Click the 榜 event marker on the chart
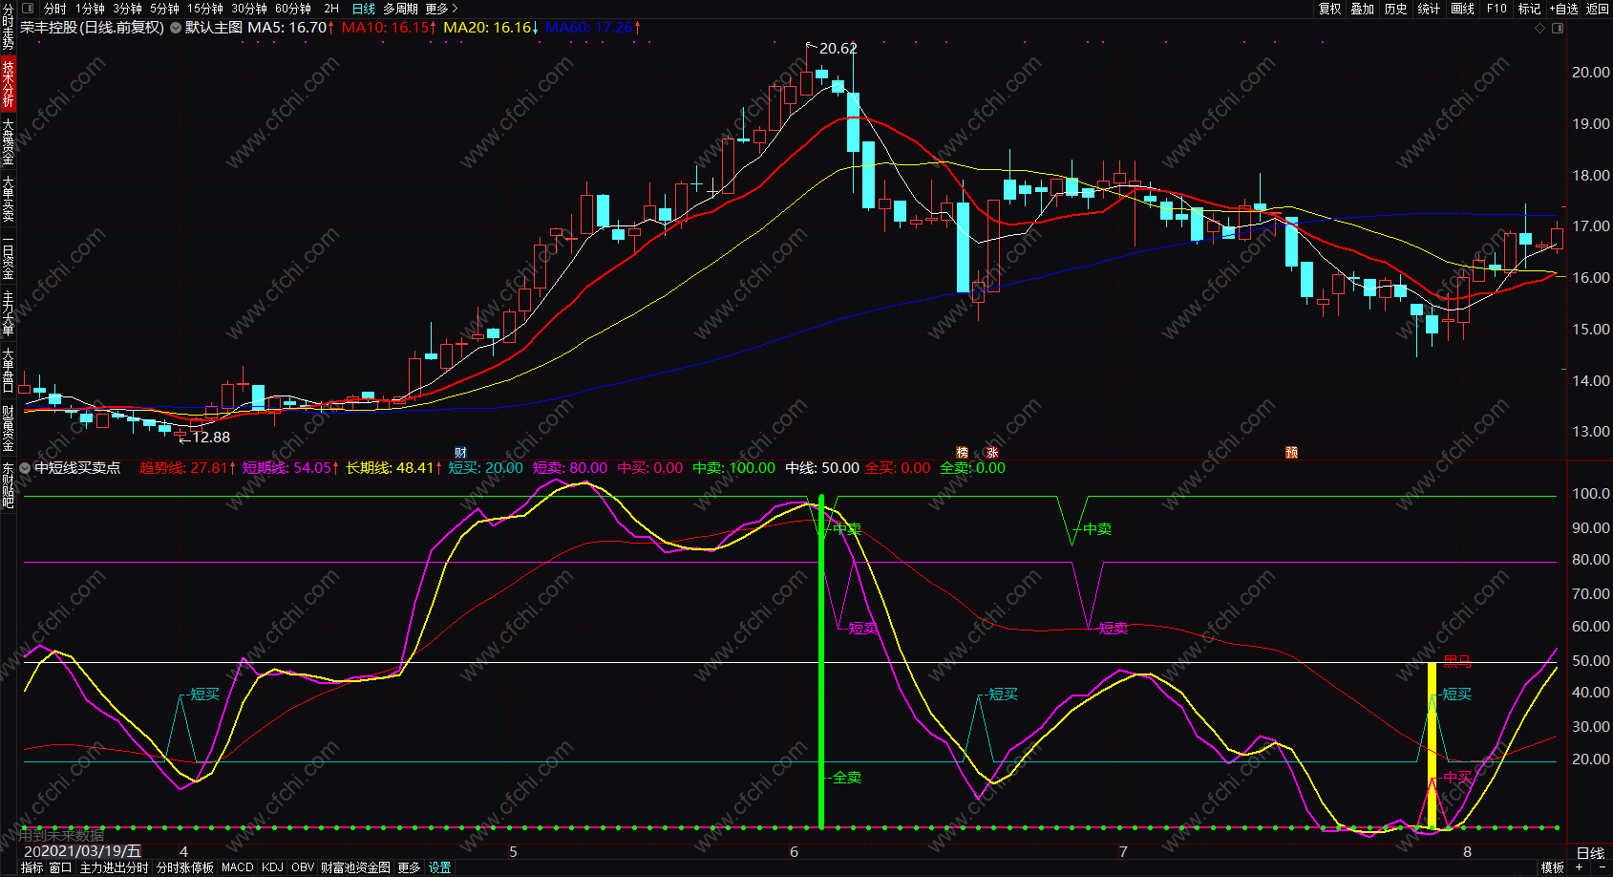The height and width of the screenshot is (877, 1613). point(963,453)
